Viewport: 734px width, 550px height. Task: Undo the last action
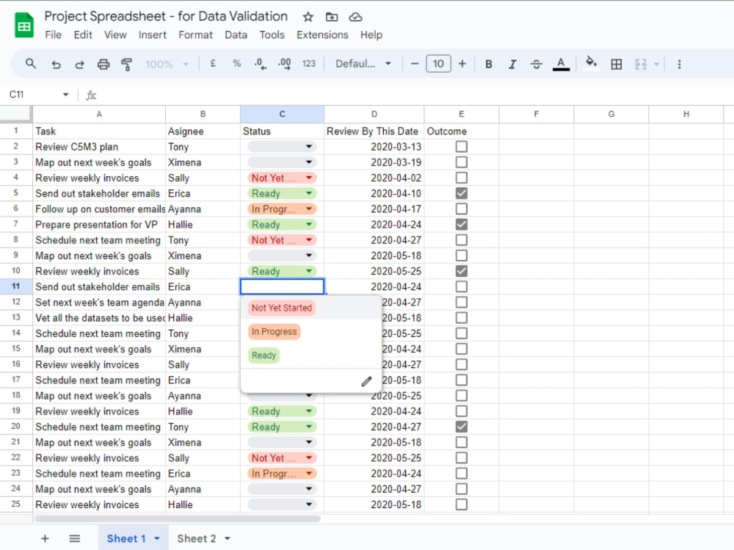[x=56, y=64]
